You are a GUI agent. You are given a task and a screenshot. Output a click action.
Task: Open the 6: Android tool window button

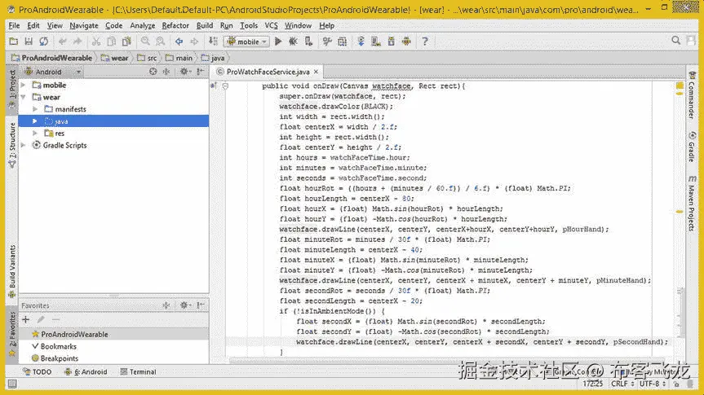point(86,371)
